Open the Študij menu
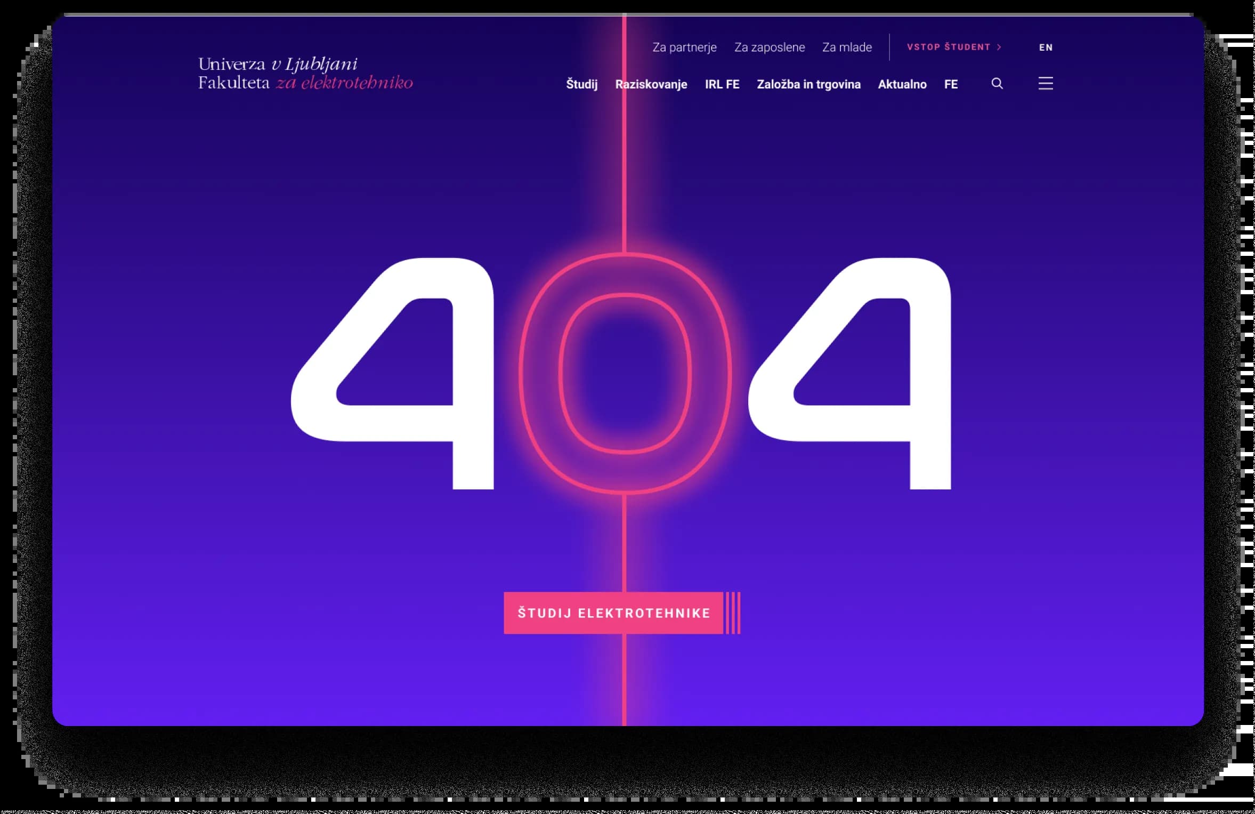1255x814 pixels. point(581,84)
